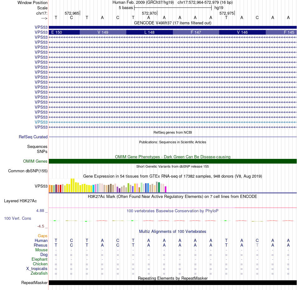Click the Rhesus alignment row label
The width and height of the screenshot is (297, 290).
coord(41,245)
